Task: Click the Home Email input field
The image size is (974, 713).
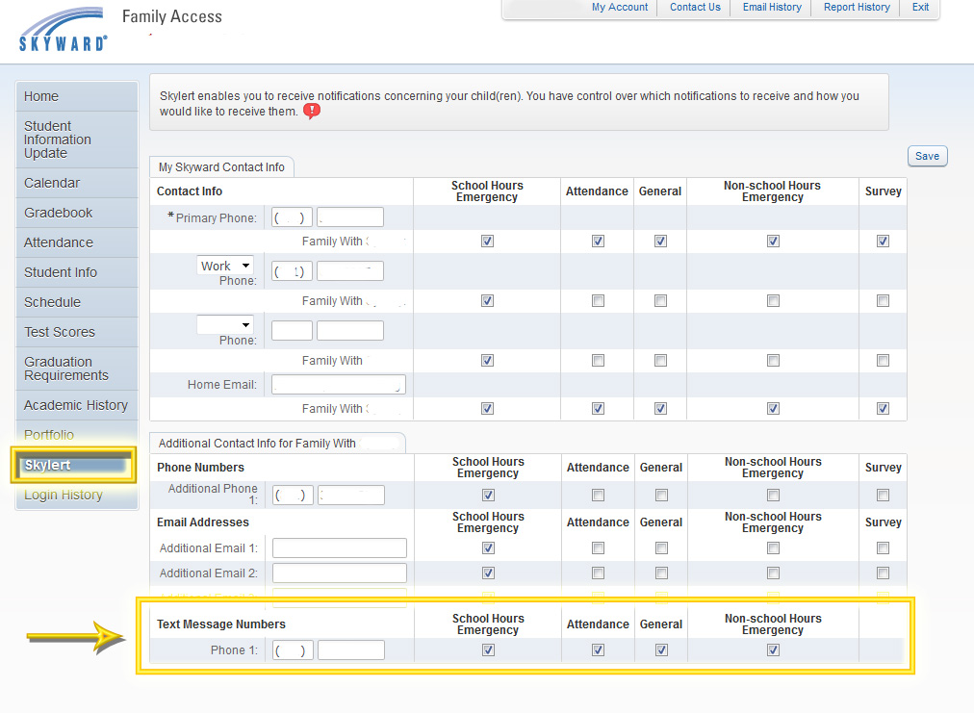Action: tap(339, 385)
